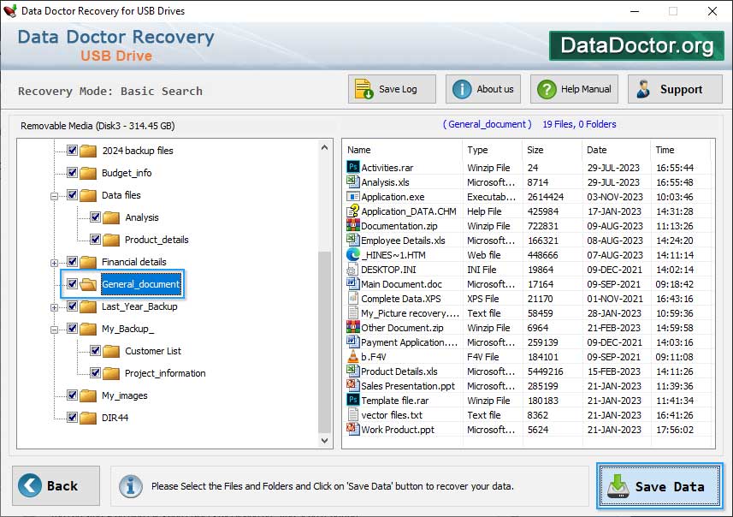Click Save Data to recover files
The height and width of the screenshot is (517, 733).
tap(659, 486)
